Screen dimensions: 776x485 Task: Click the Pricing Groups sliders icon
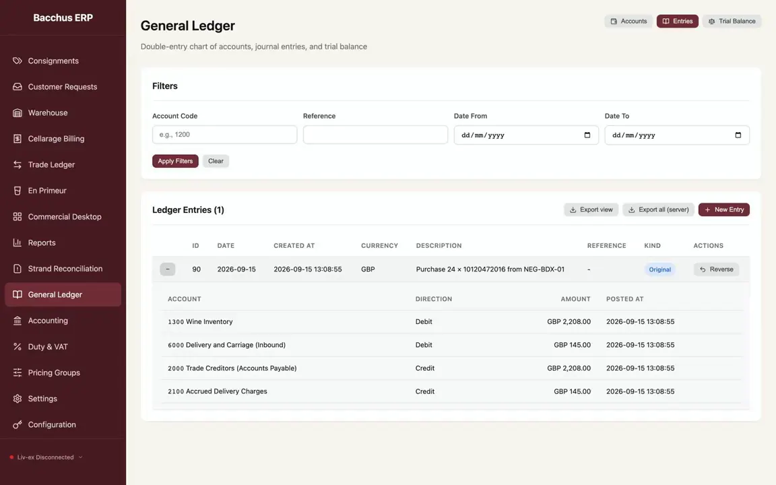pyautogui.click(x=18, y=373)
